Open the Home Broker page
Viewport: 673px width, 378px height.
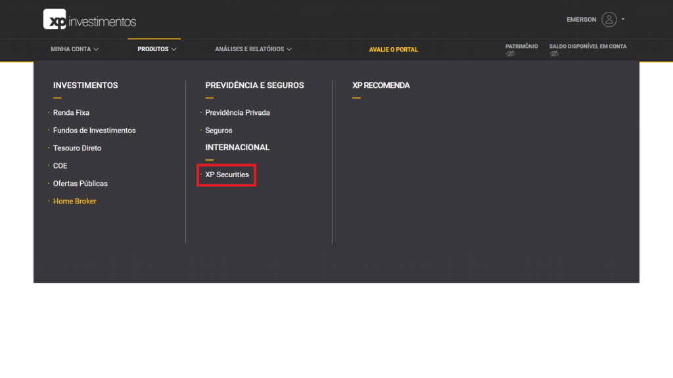74,201
